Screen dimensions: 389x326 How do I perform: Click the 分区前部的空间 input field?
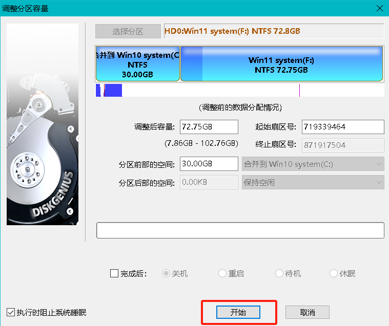209,164
